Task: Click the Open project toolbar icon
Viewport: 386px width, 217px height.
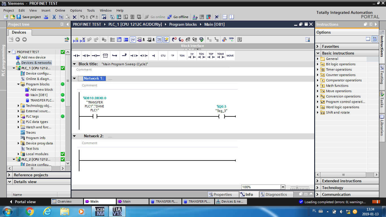Action: tap(12, 17)
